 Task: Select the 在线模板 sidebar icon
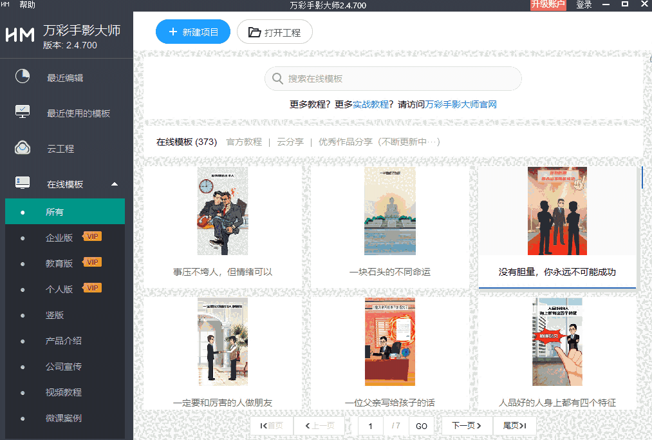click(x=22, y=183)
